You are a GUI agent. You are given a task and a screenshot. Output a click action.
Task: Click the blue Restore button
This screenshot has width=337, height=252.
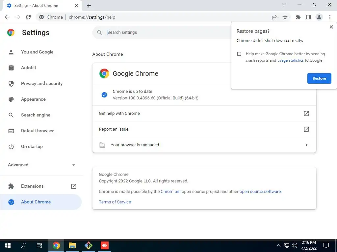(x=319, y=78)
